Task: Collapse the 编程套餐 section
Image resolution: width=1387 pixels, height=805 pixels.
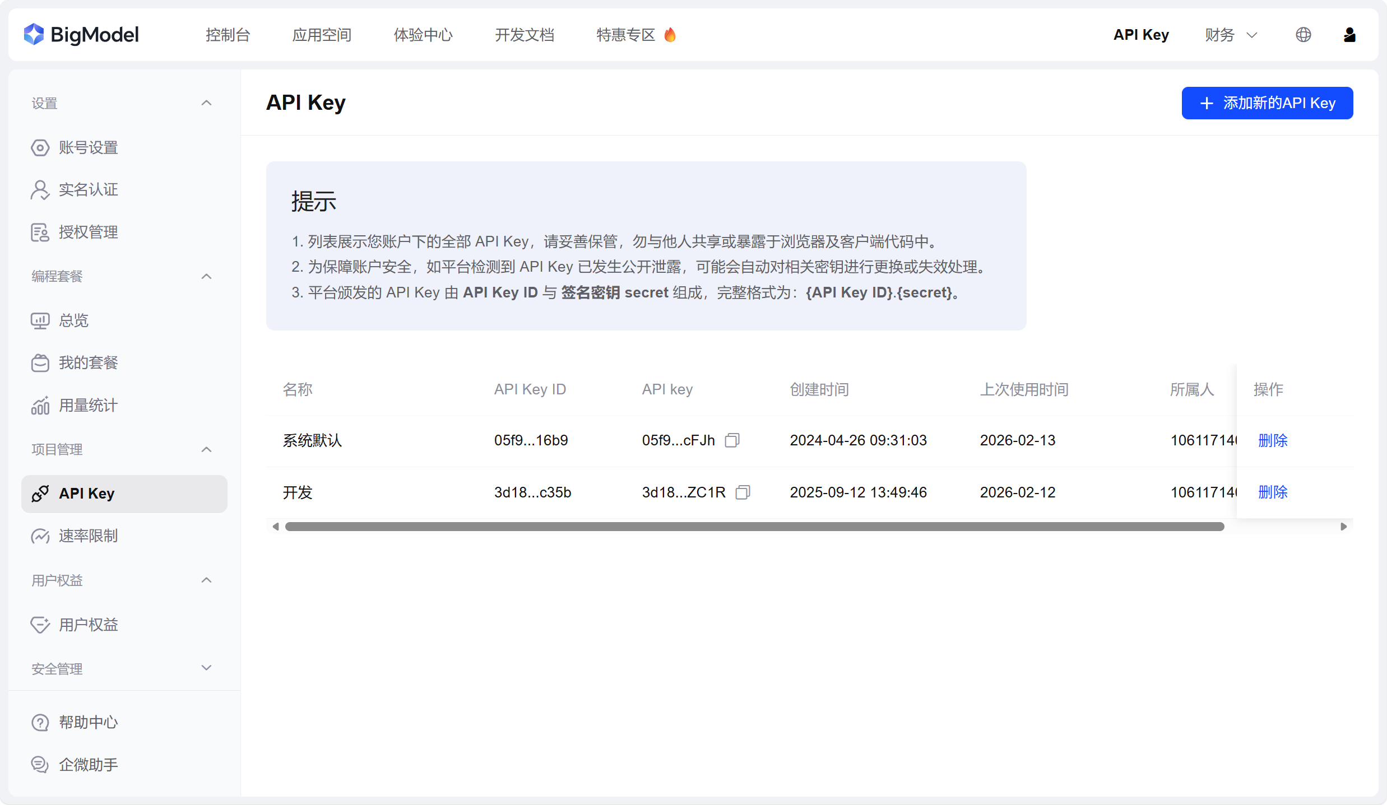Action: (206, 277)
